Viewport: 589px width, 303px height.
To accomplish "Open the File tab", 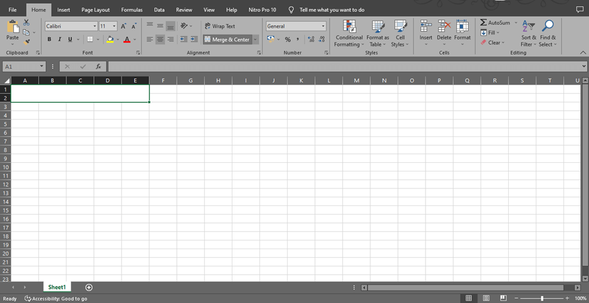I will tap(13, 10).
